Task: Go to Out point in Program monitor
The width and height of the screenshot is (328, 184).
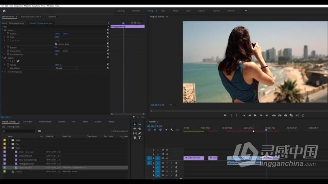Action: (x=267, y=115)
